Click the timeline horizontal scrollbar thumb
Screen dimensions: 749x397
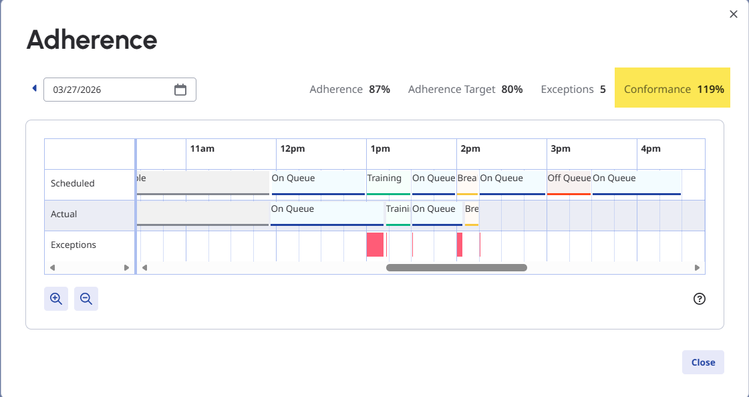coord(456,267)
